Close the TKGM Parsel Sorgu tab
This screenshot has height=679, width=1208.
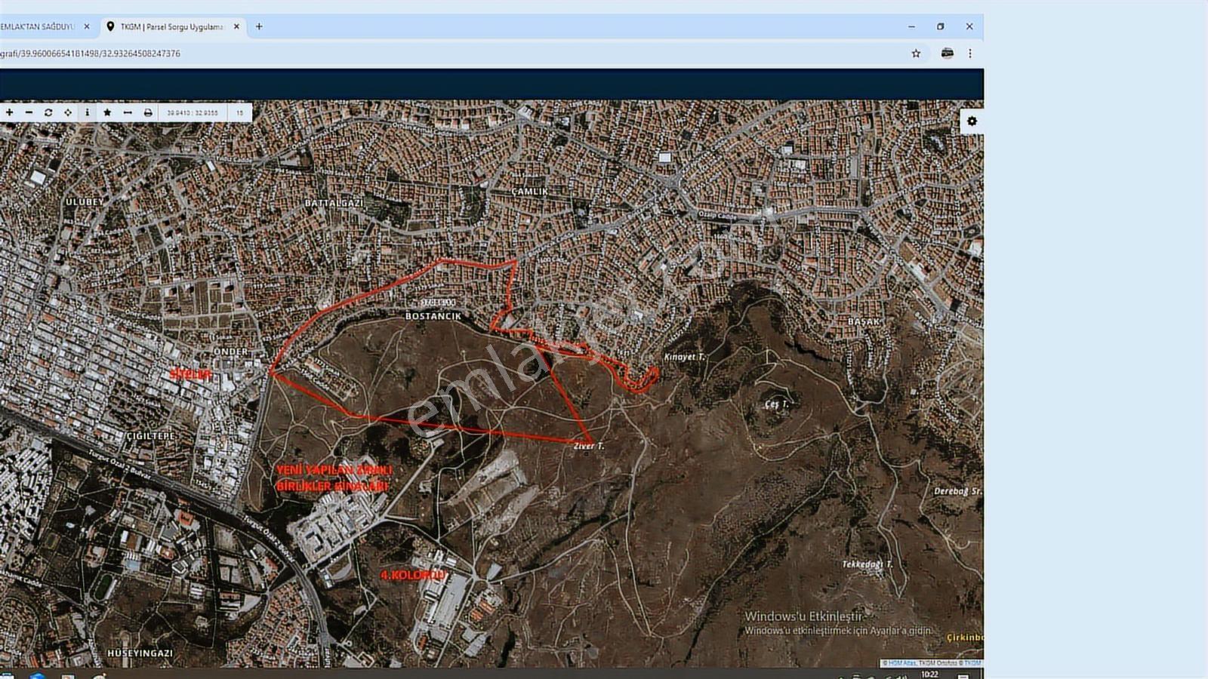(x=236, y=26)
